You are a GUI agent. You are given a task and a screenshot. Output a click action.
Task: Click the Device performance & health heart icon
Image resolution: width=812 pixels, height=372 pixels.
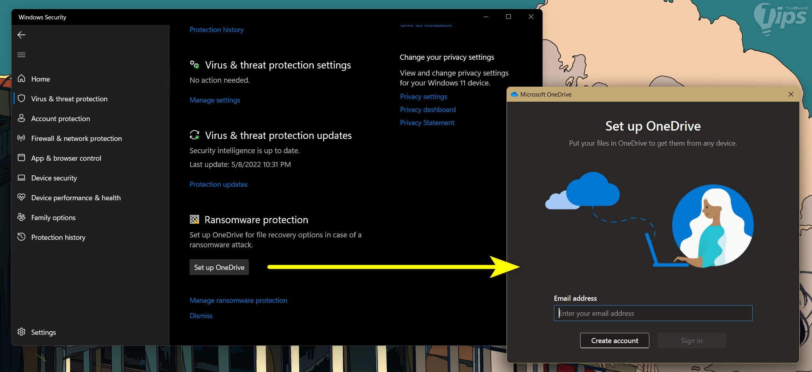[21, 197]
